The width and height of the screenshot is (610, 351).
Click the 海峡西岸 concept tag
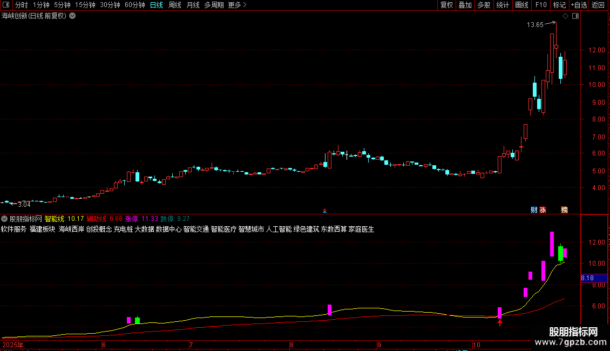click(71, 229)
